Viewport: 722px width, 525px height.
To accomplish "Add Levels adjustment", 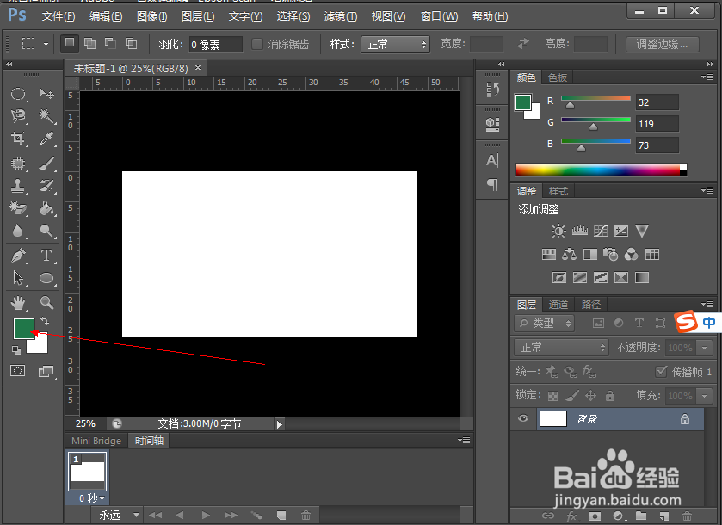I will pos(580,231).
